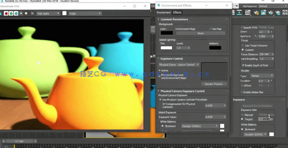Viewport: 288px width, 148px height.
Task: Open the four-square gallery icon in toolbar
Action: (285, 12)
